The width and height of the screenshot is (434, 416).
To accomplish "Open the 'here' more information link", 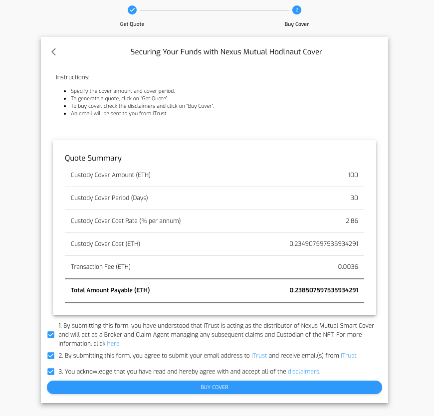I will coord(113,344).
